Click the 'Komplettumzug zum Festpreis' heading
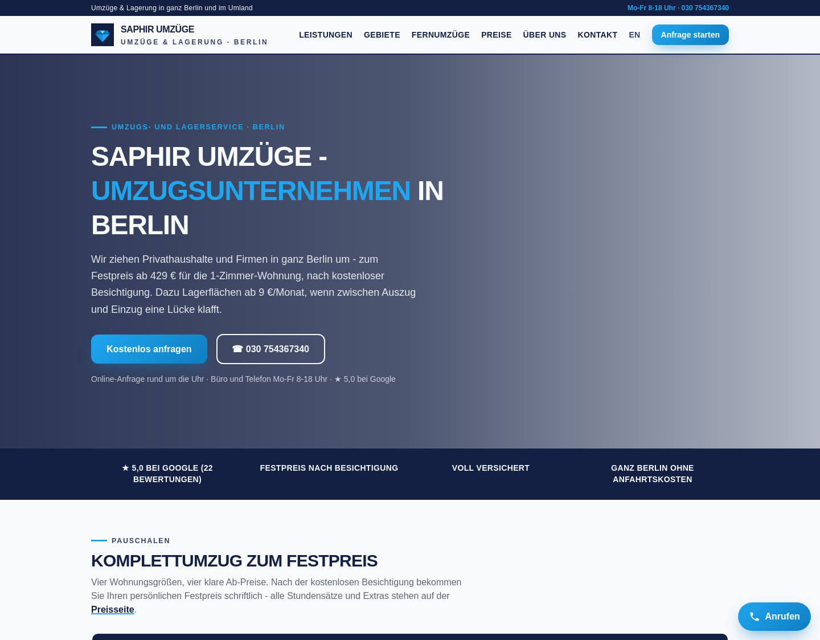The height and width of the screenshot is (640, 820). [x=234, y=561]
